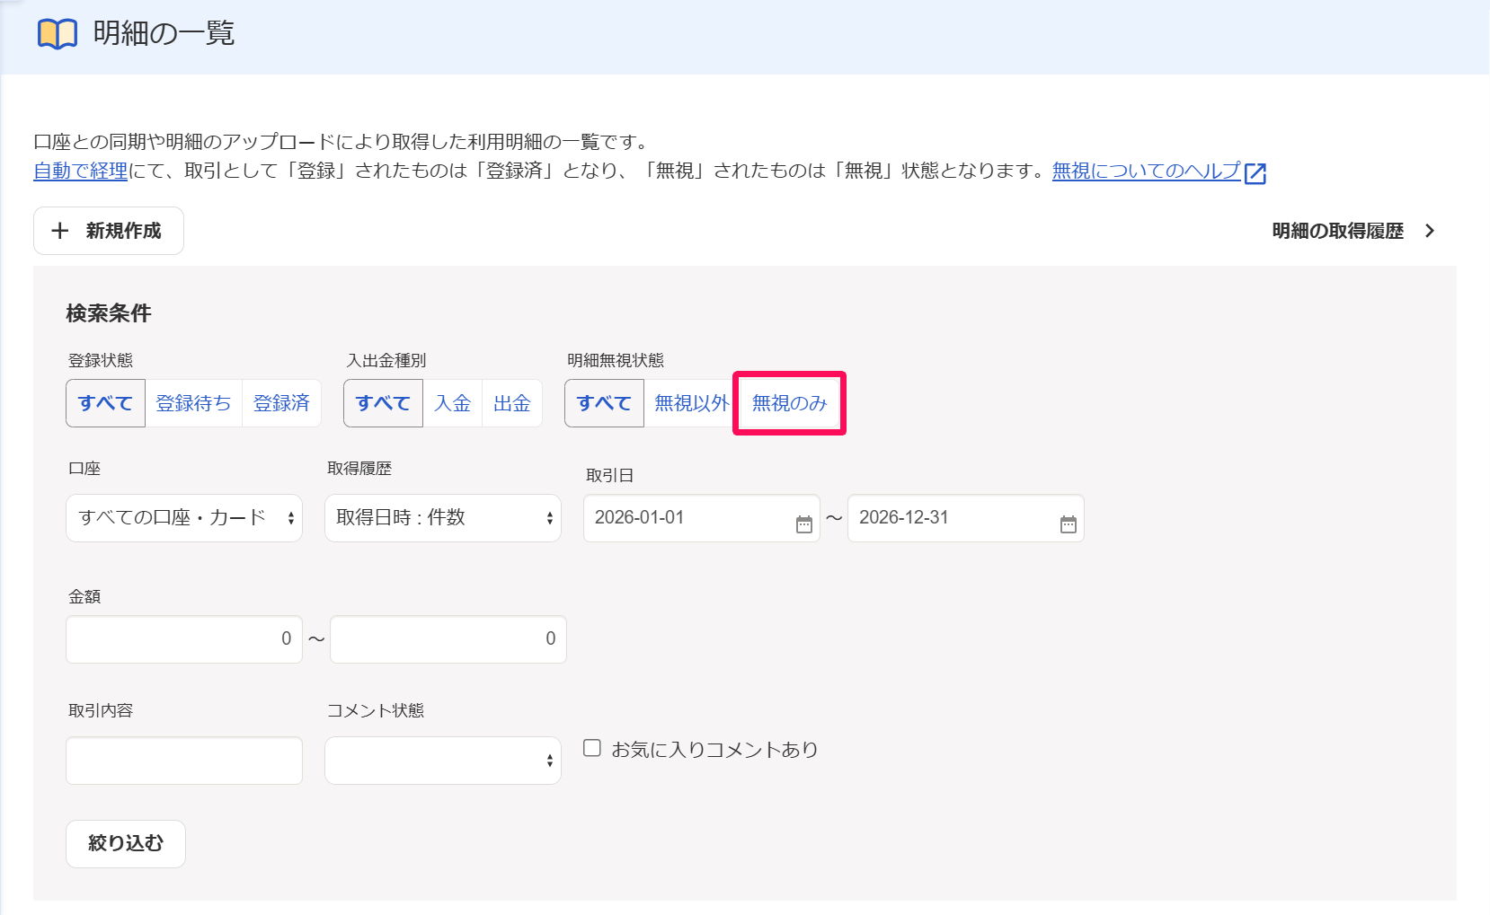Choose 無視のみ ignore status

(789, 403)
